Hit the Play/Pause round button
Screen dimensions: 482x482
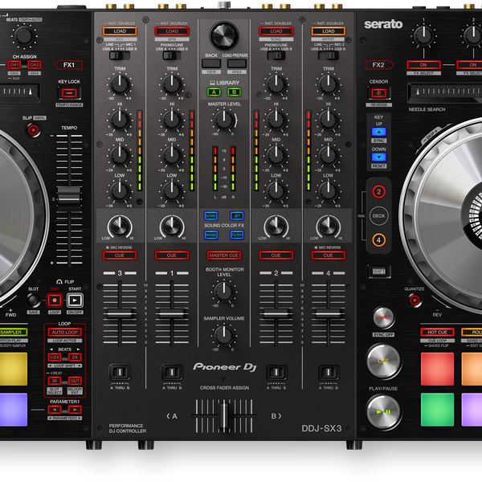tap(383, 412)
